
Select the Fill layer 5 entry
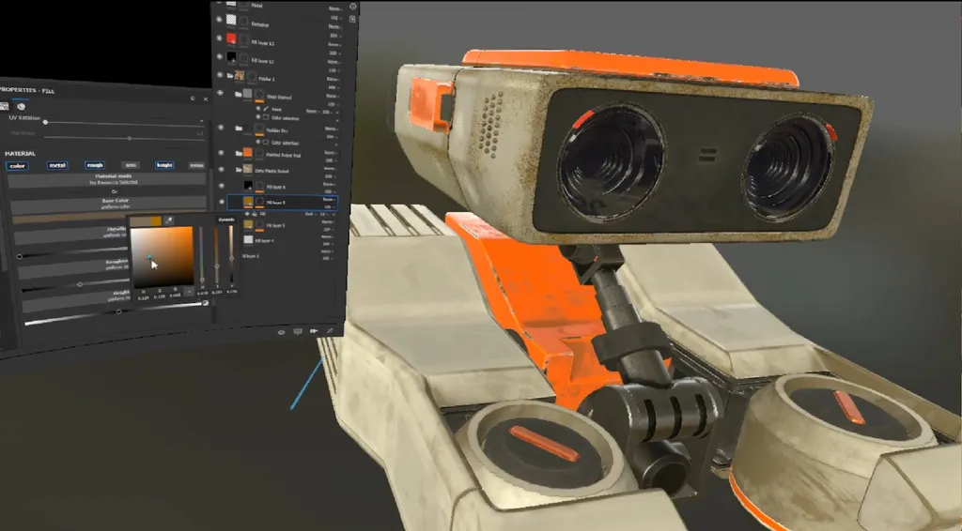coord(277,226)
